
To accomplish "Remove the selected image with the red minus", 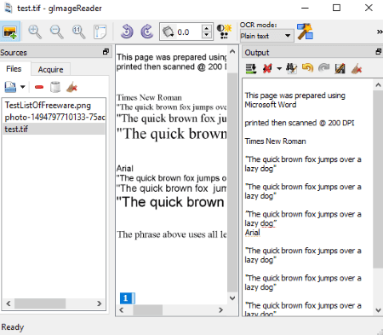I will click(x=39, y=87).
